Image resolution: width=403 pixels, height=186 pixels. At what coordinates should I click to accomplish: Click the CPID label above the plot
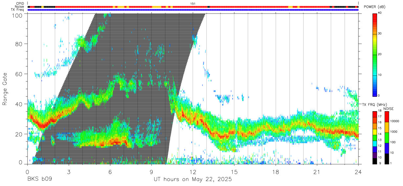pos(19,4)
